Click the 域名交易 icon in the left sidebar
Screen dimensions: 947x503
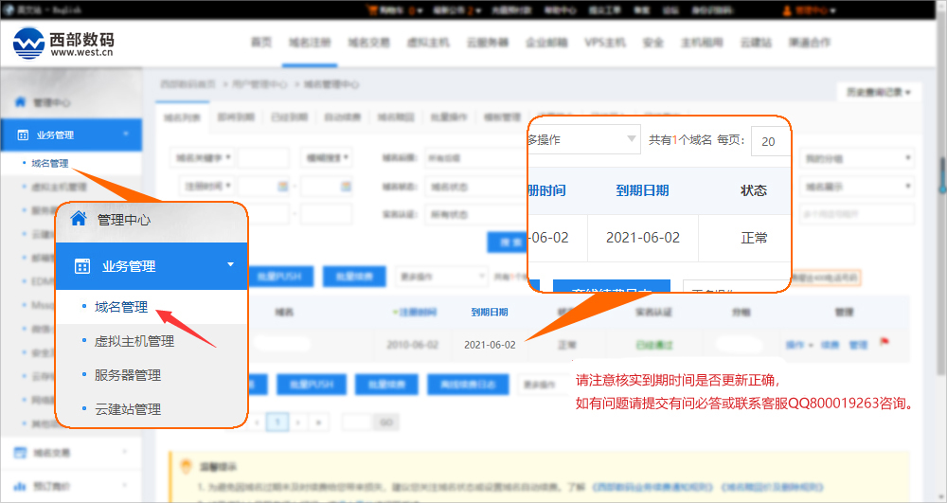[20, 453]
